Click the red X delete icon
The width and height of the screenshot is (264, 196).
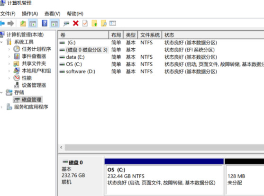tap(76, 23)
